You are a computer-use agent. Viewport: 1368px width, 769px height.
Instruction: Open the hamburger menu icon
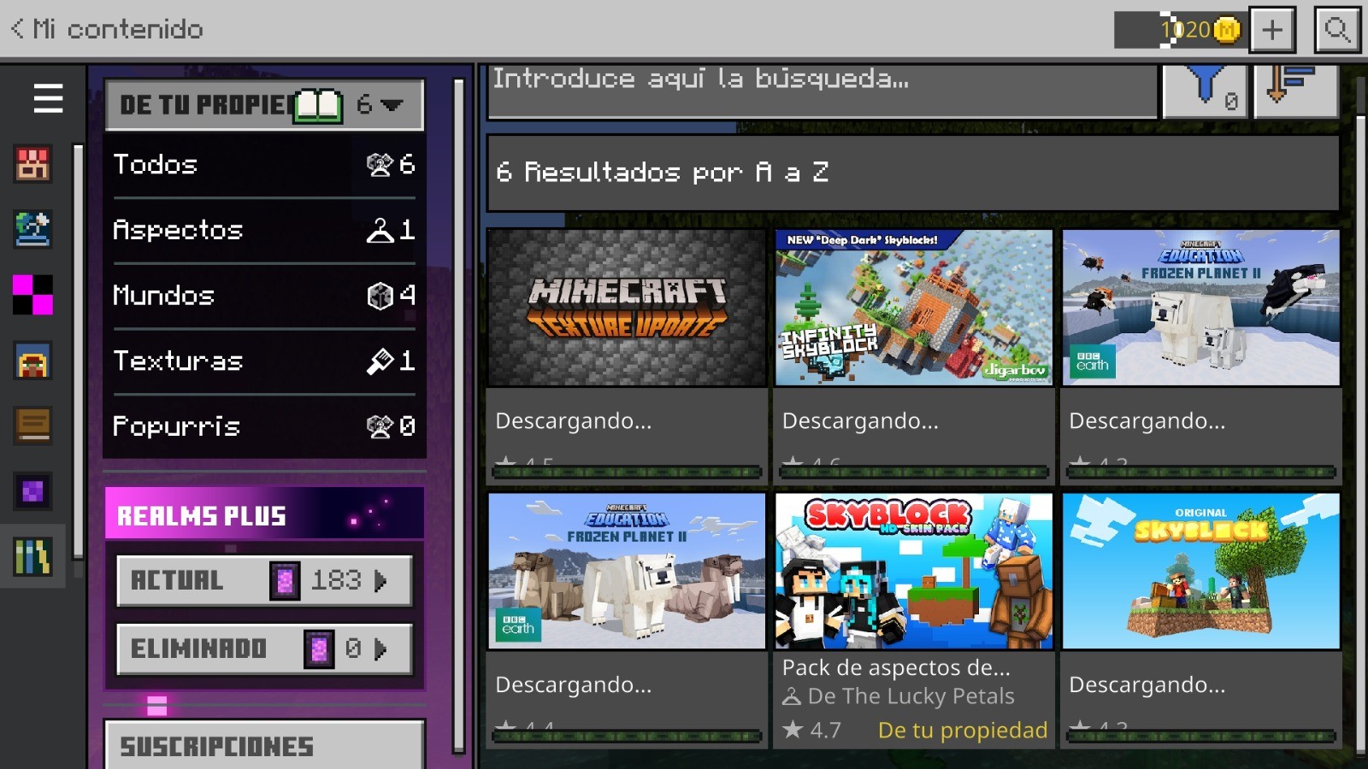[x=48, y=98]
